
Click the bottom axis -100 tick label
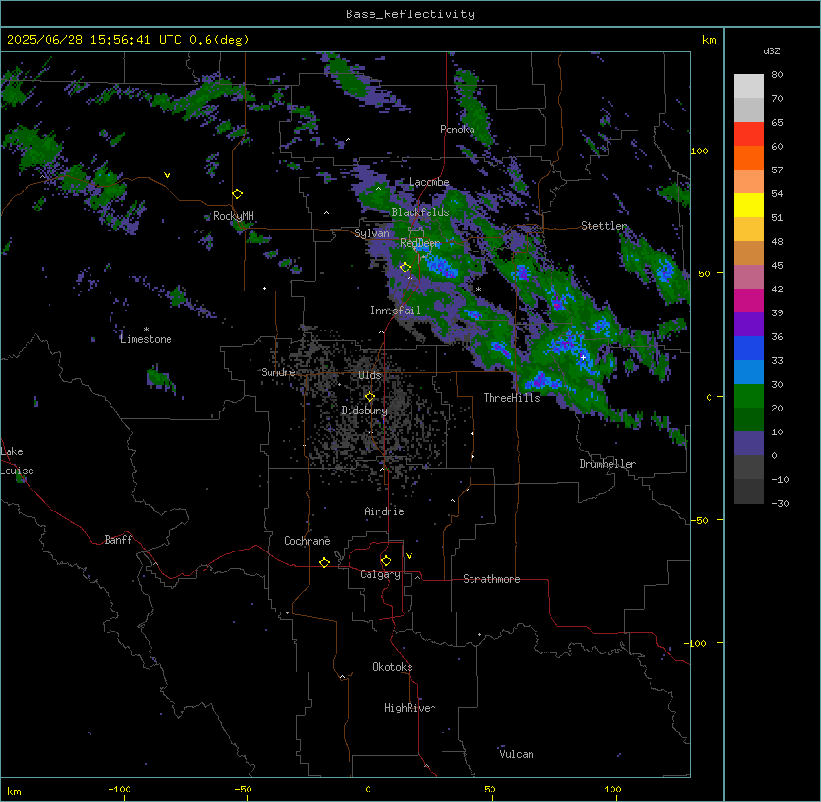119,789
